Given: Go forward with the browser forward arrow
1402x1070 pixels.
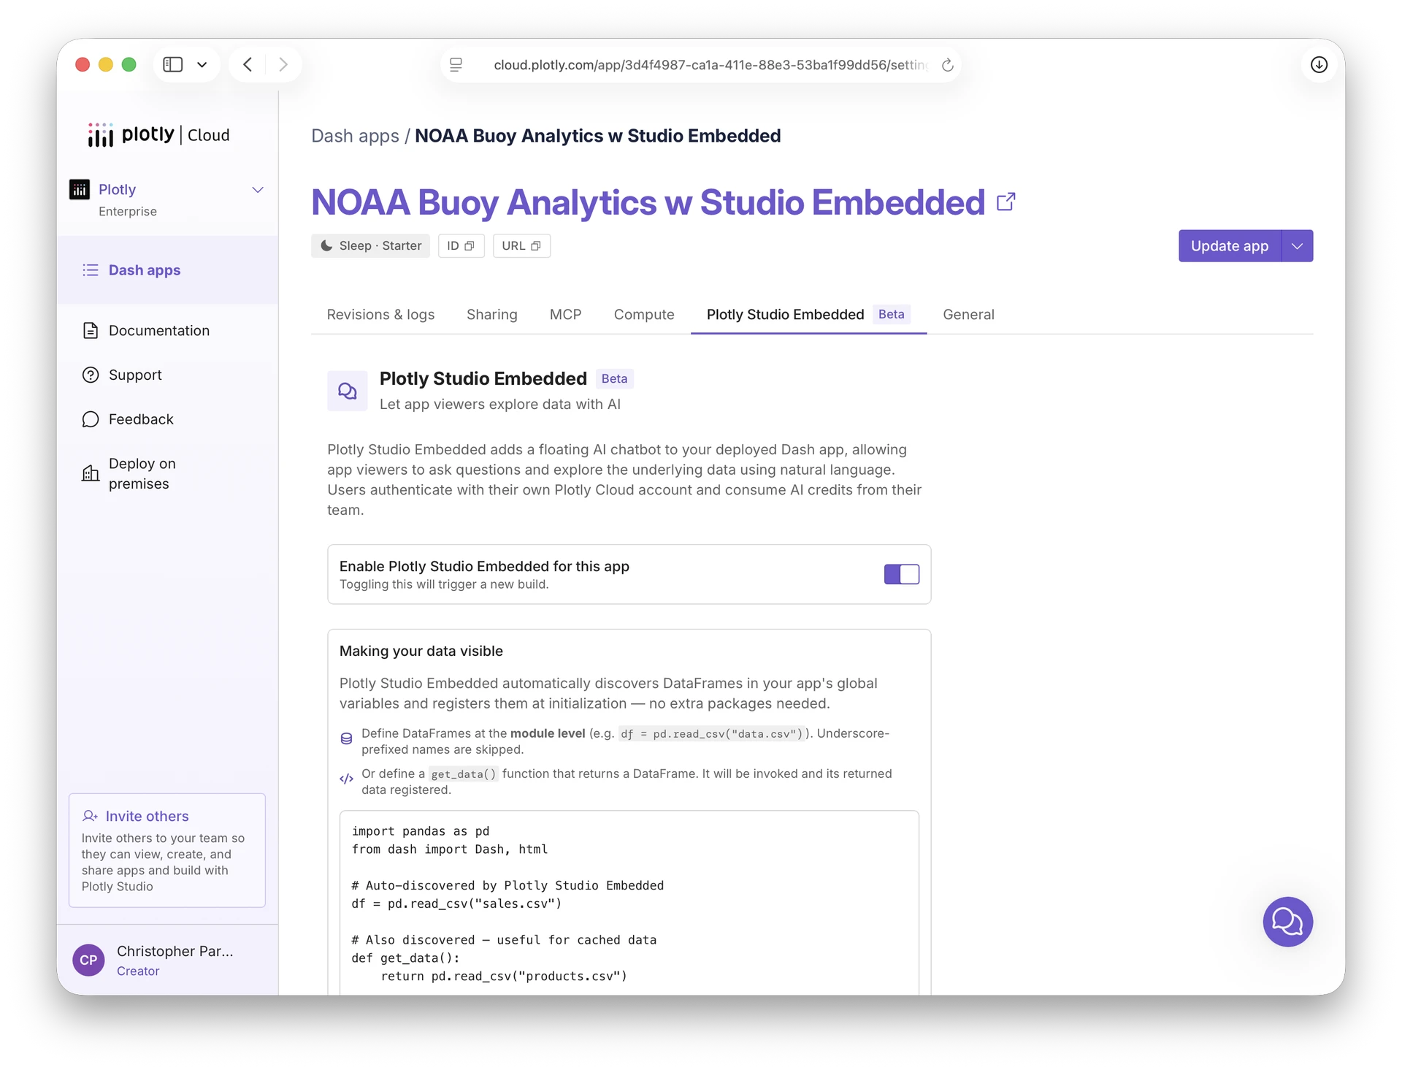Looking at the screenshot, I should click(x=283, y=65).
